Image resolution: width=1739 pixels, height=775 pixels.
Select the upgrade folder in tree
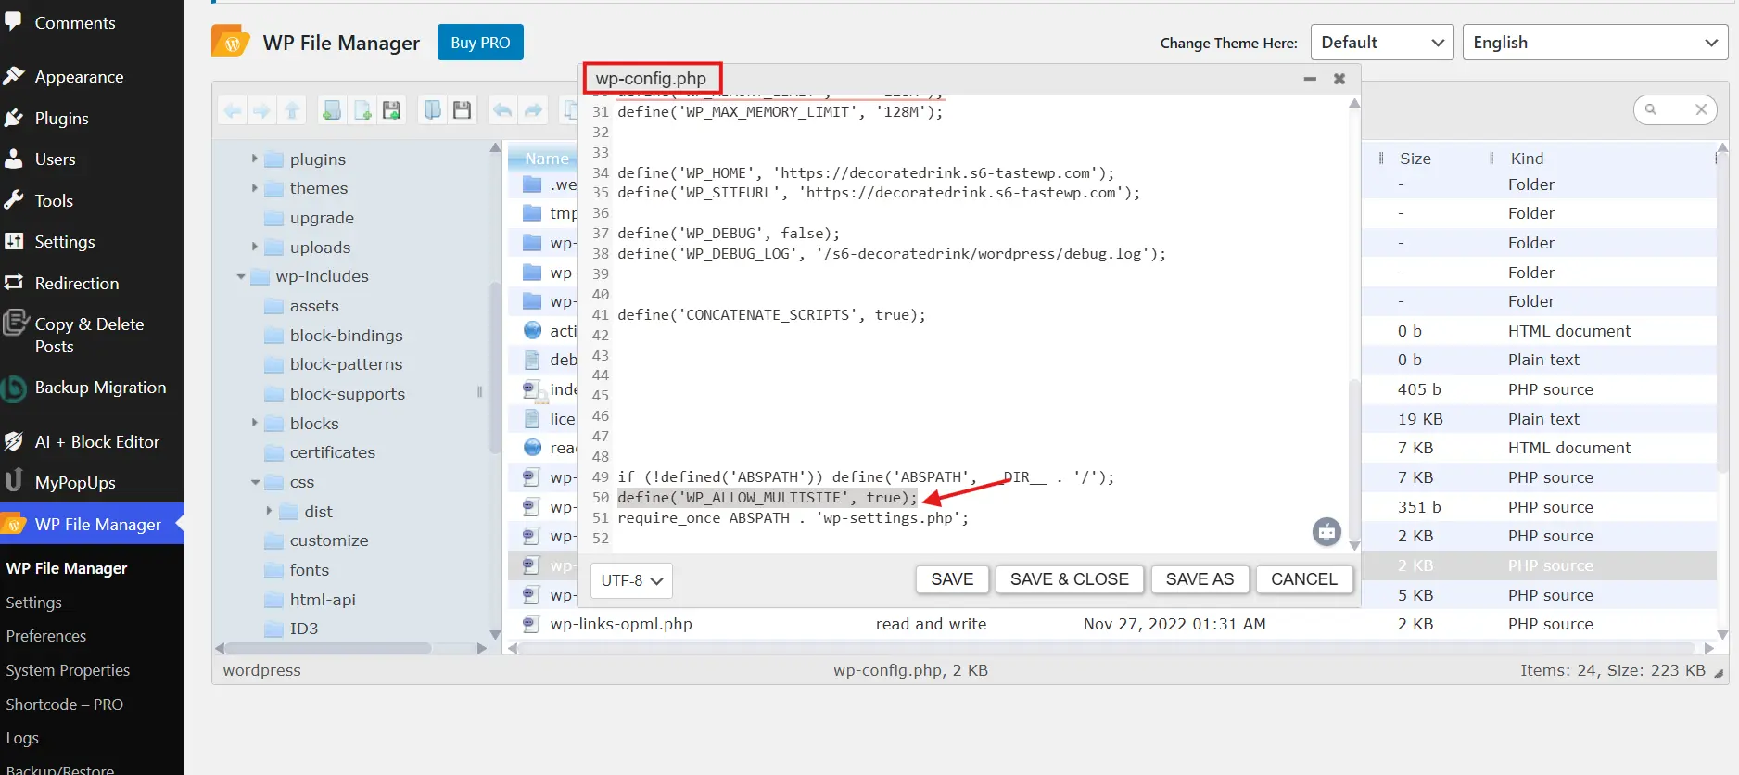322,218
